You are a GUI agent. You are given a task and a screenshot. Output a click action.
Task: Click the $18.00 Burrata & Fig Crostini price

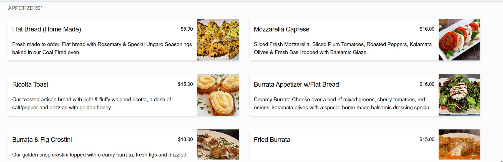click(x=185, y=139)
